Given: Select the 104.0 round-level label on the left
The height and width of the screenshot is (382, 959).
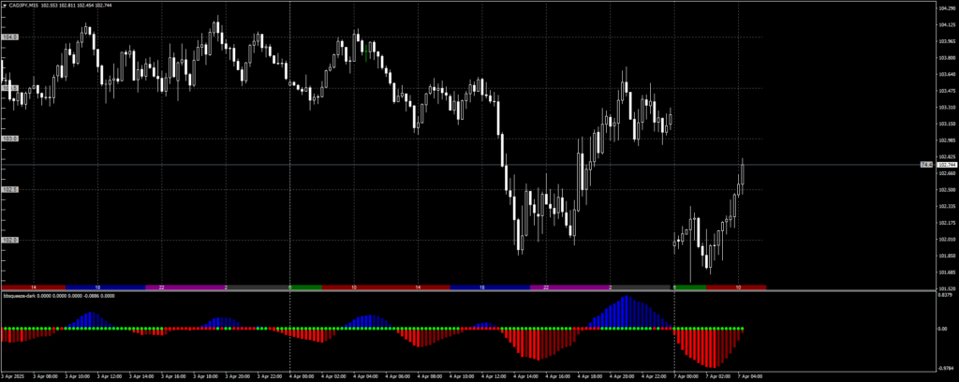Looking at the screenshot, I should pyautogui.click(x=10, y=37).
